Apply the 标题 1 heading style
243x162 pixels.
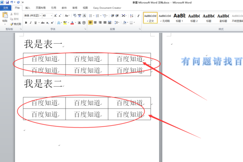[179, 18]
